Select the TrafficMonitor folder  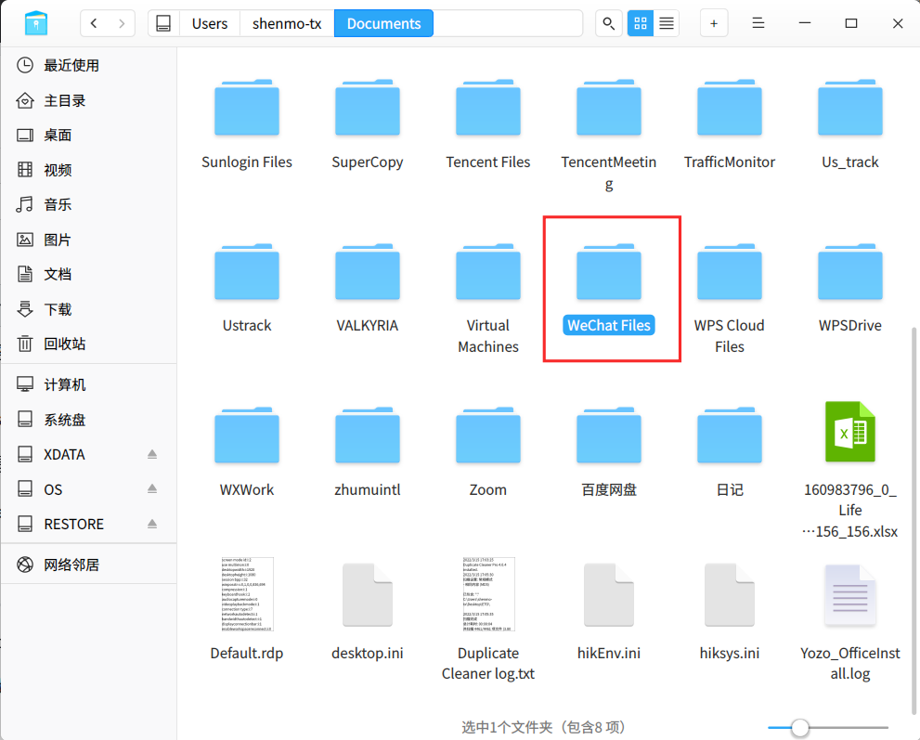pos(730,123)
